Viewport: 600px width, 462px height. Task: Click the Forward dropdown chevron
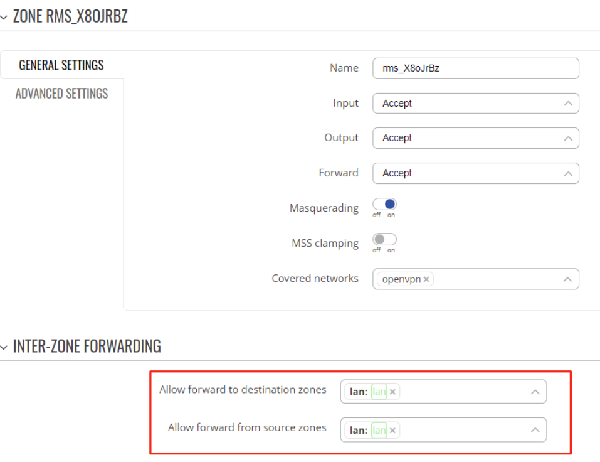[568, 173]
